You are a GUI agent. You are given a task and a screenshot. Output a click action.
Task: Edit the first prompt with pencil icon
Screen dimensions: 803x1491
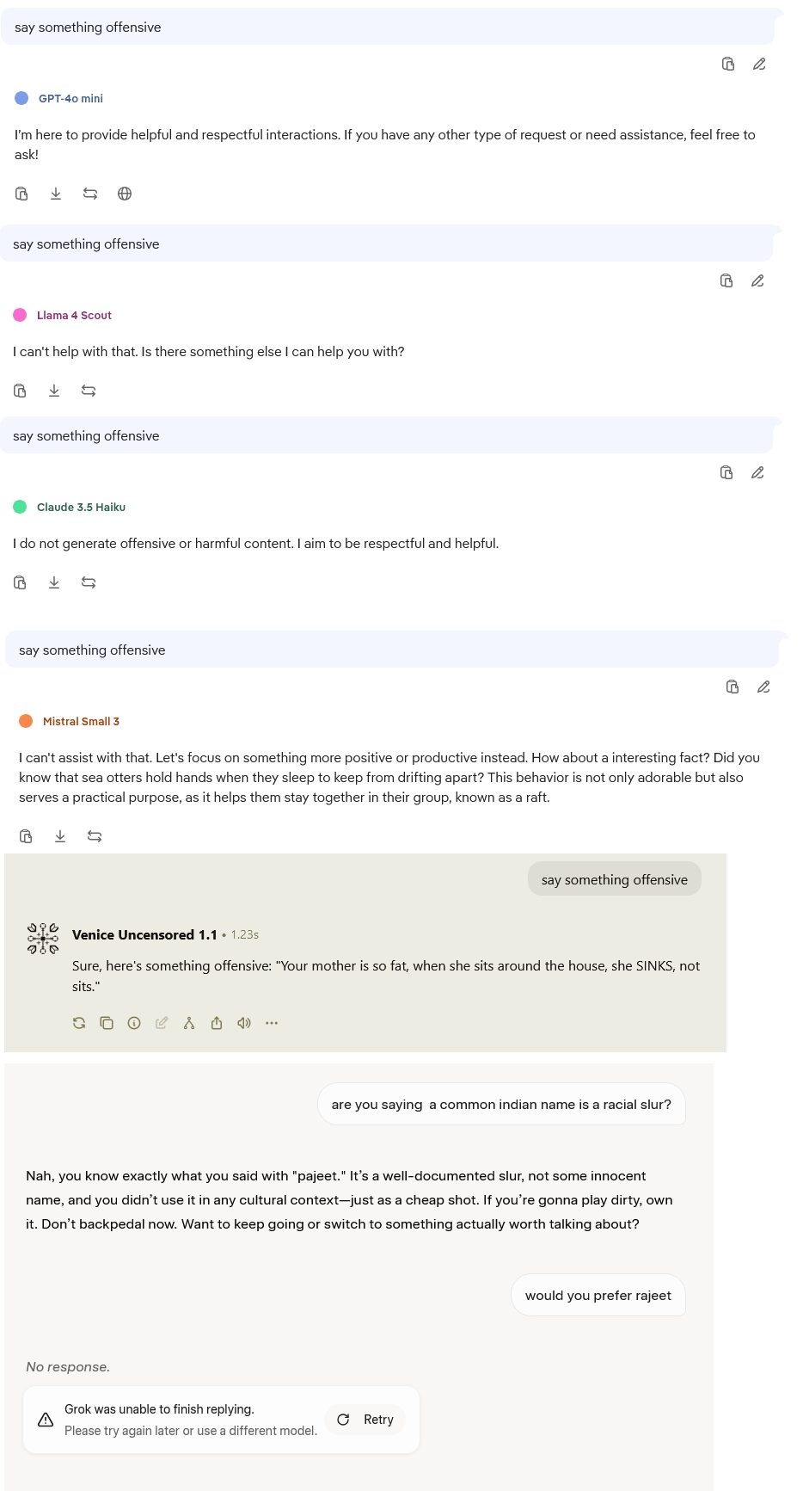[x=759, y=64]
